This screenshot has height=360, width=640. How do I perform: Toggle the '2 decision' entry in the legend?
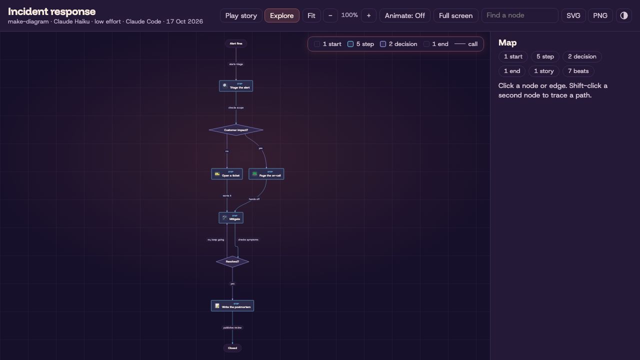398,44
